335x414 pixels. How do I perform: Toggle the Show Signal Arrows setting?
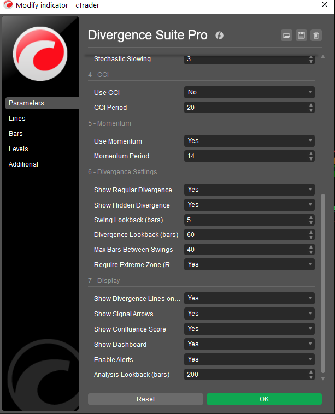pyautogui.click(x=249, y=314)
